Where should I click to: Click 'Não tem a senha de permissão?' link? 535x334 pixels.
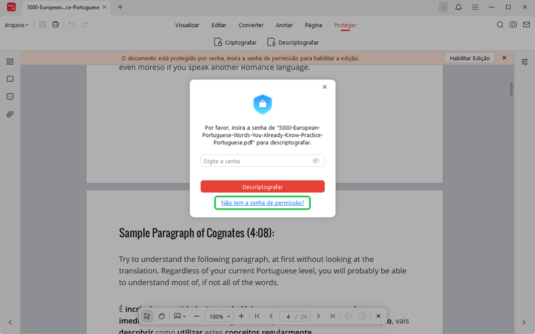pyautogui.click(x=262, y=203)
